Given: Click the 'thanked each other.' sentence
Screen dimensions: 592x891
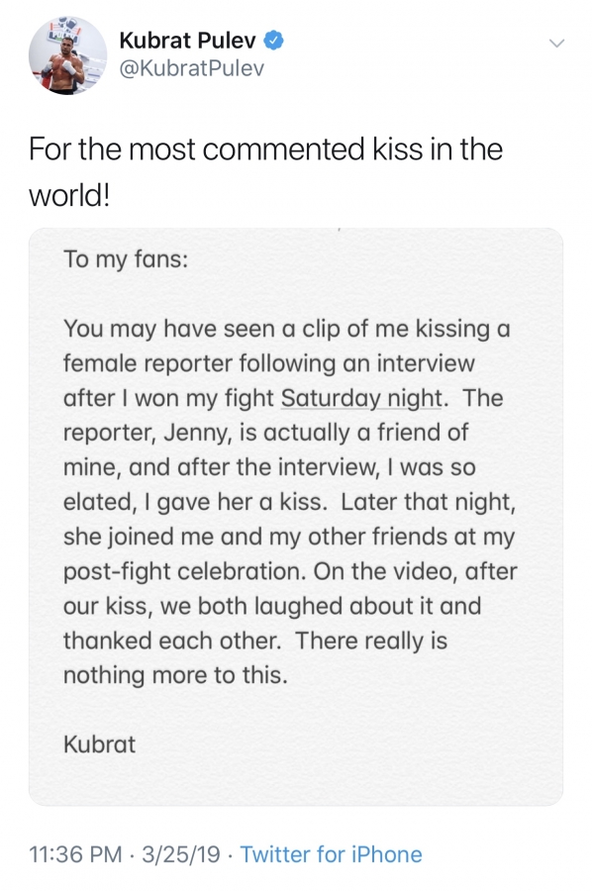Looking at the screenshot, I should click(172, 641).
